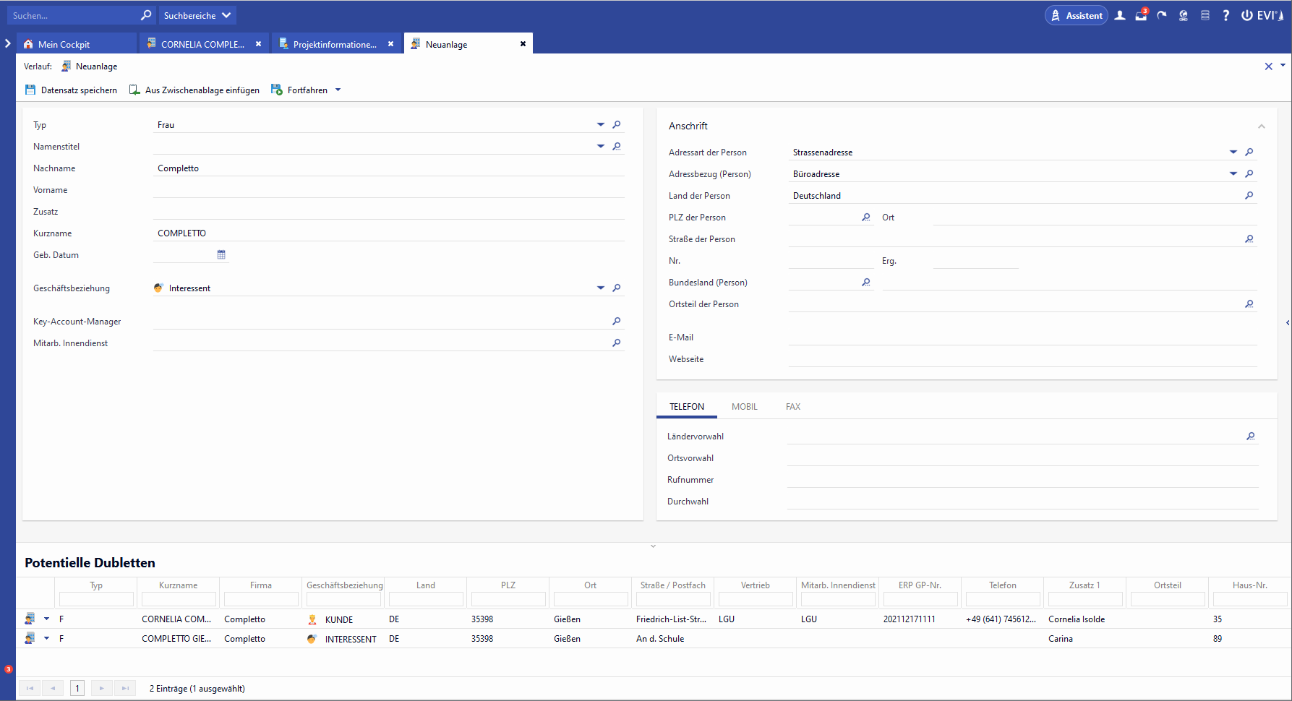The height and width of the screenshot is (701, 1292).
Task: Expand the Geschäftsbeziehung dropdown
Action: pos(600,288)
